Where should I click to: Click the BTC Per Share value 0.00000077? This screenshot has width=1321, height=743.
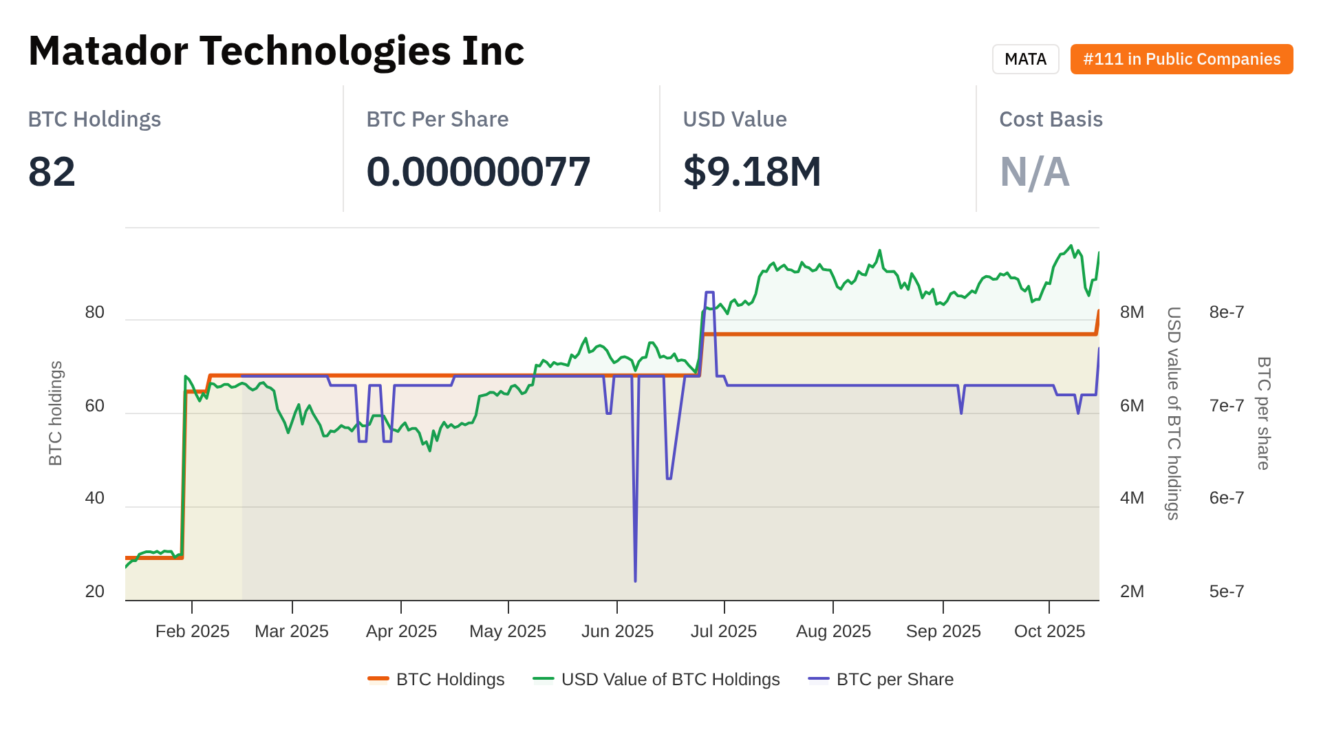click(x=478, y=171)
